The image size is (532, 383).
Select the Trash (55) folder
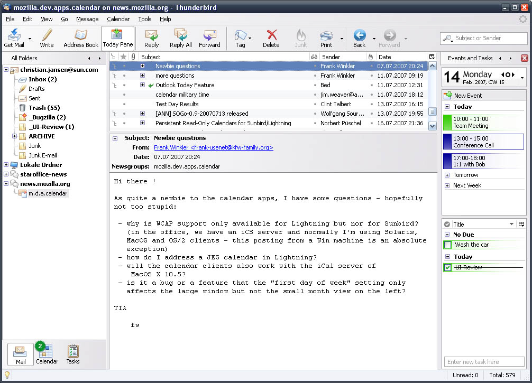(x=44, y=108)
